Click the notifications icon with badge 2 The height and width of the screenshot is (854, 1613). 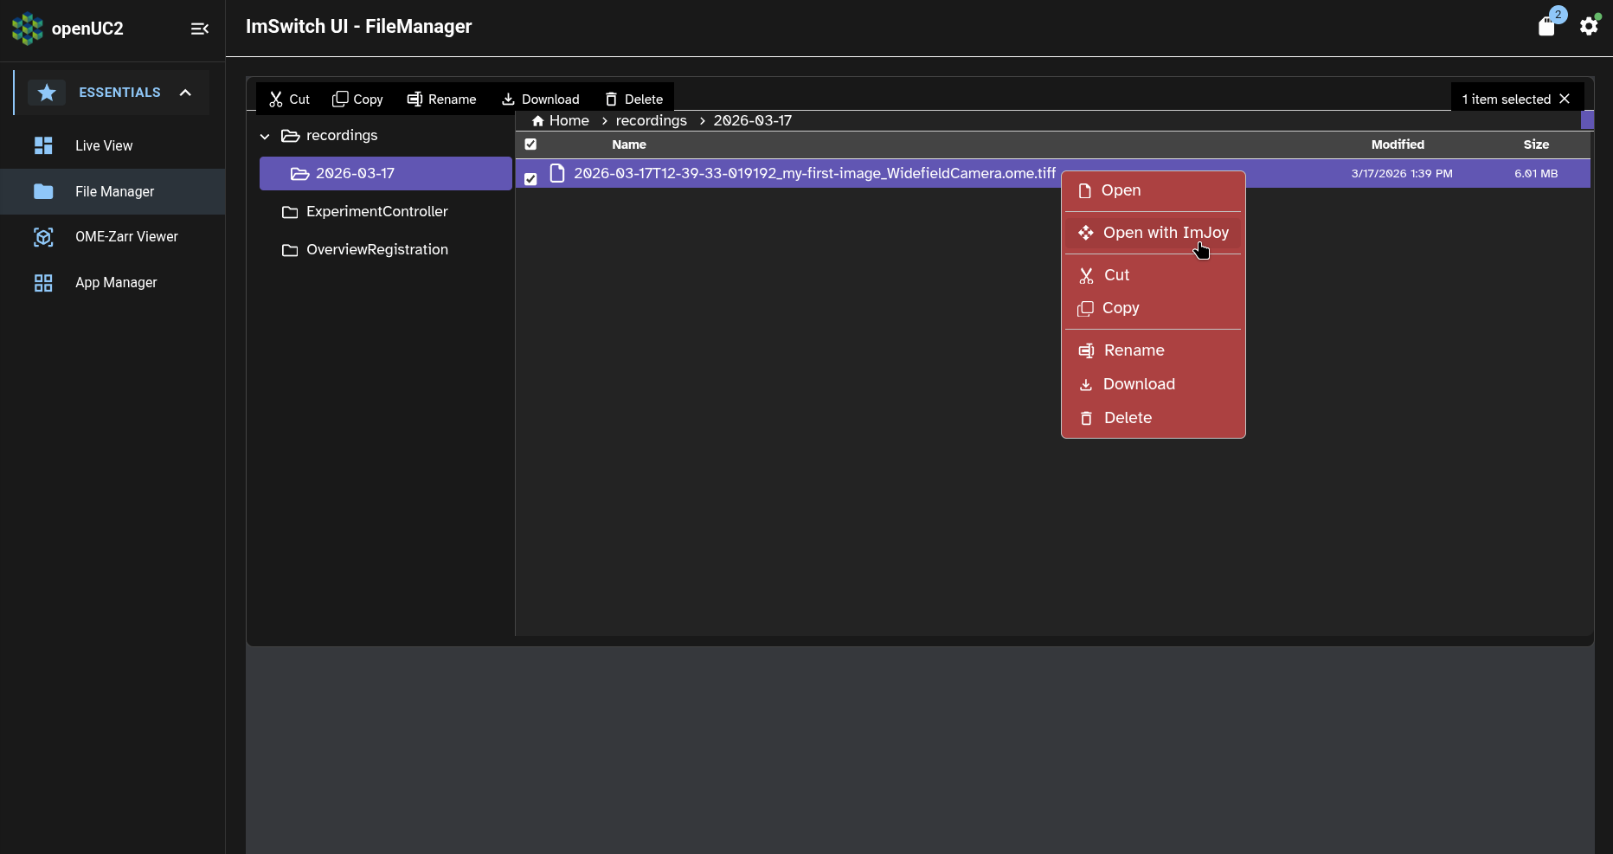1548,26
